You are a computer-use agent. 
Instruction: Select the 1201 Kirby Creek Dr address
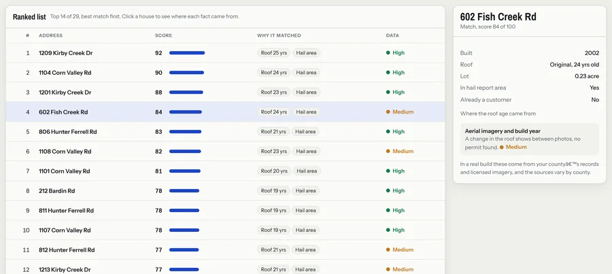pos(65,92)
